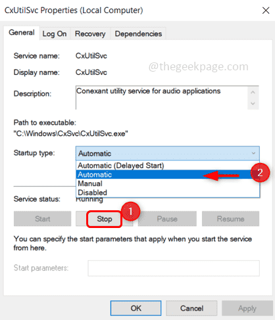This screenshot has height=320, width=275.
Task: Cancel the properties dialog
Action: (191, 308)
